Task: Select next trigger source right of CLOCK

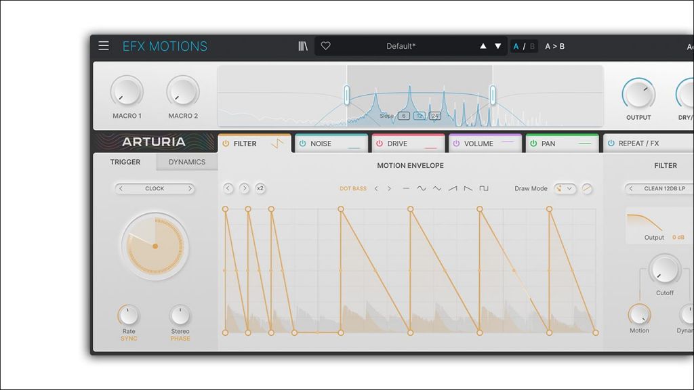Action: 190,188
